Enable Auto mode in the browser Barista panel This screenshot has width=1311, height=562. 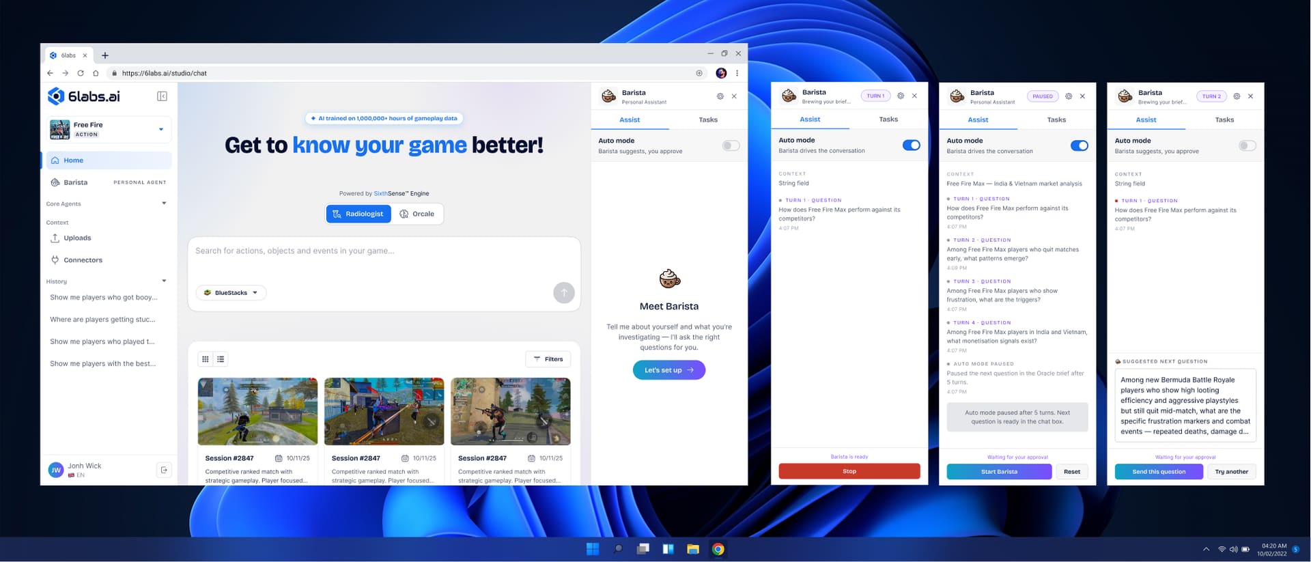(731, 145)
